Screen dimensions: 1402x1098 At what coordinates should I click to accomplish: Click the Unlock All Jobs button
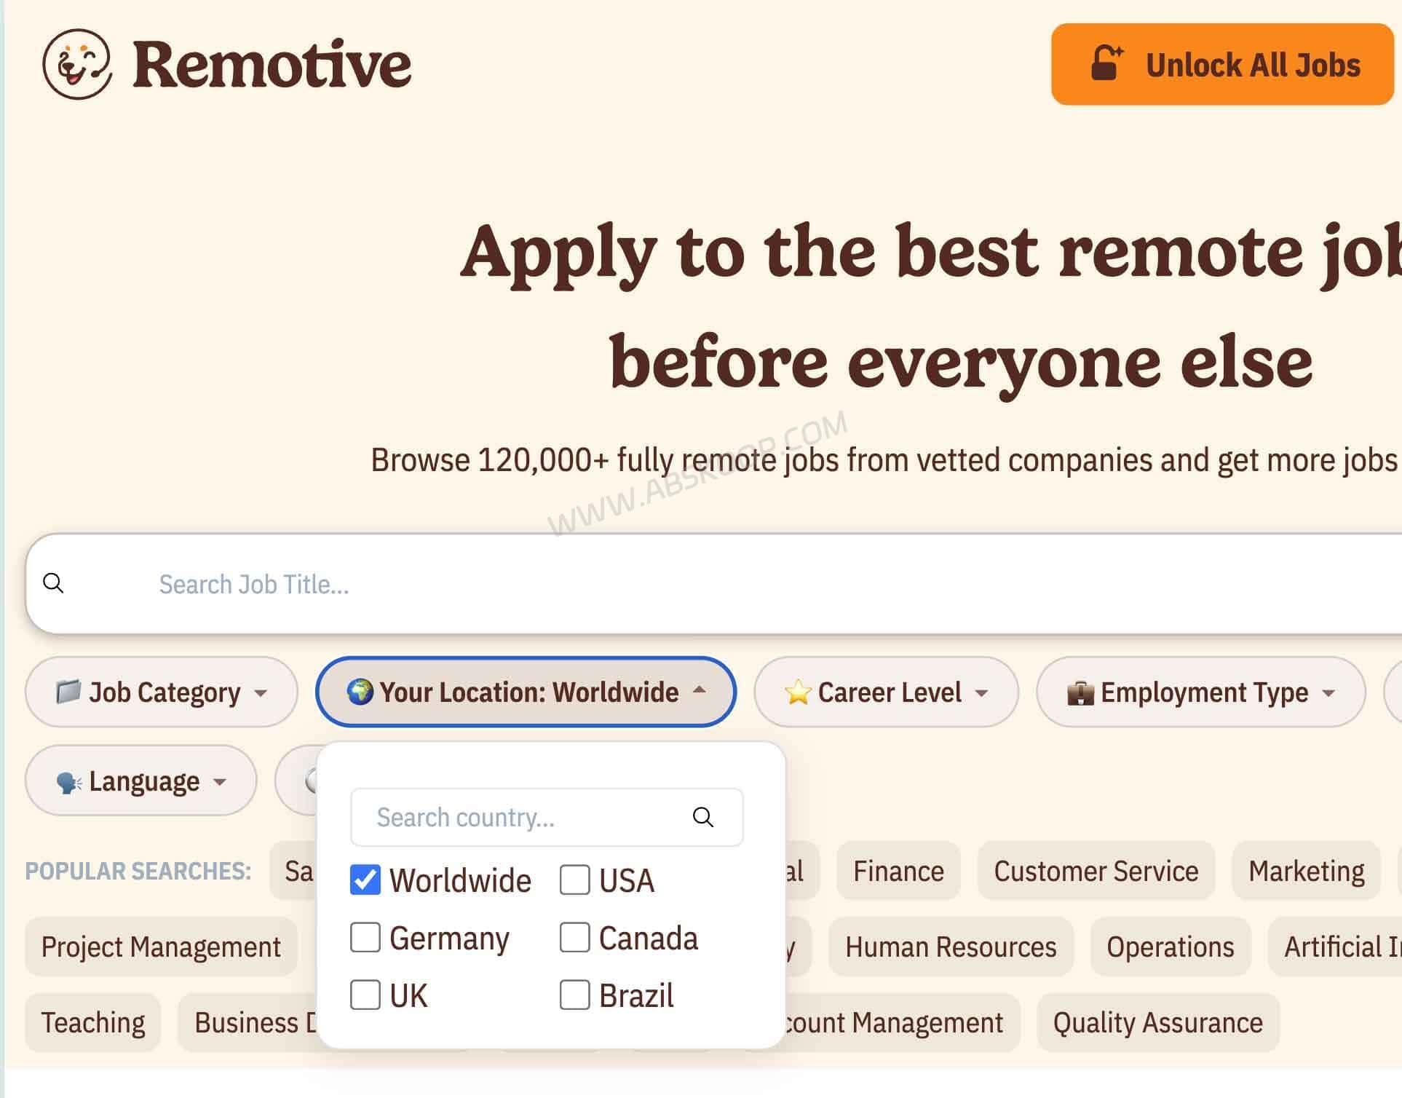[1222, 64]
